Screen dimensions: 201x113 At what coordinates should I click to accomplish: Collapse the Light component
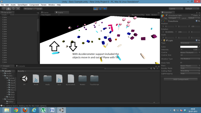(162, 40)
